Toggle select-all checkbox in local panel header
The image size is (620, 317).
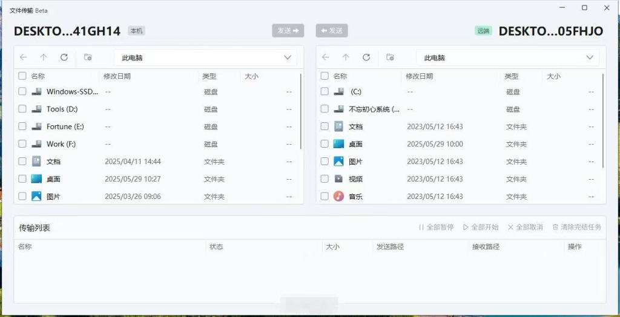coord(22,76)
